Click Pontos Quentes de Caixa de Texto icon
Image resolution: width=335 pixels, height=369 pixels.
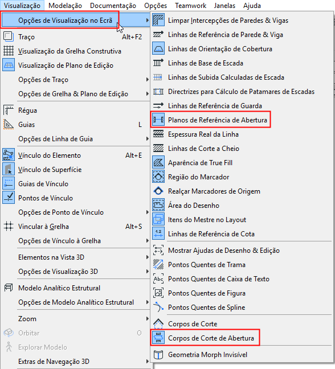[158, 279]
